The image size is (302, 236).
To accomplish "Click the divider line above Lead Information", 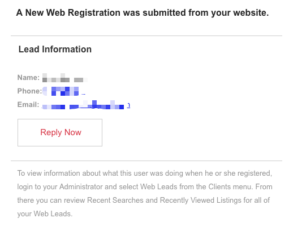I will pos(146,35).
